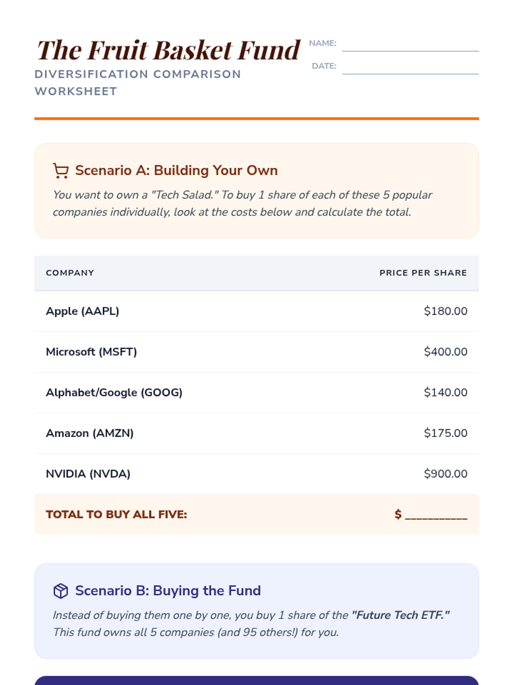Click the $400.00 Microsoft price
The height and width of the screenshot is (685, 513).
(x=445, y=352)
